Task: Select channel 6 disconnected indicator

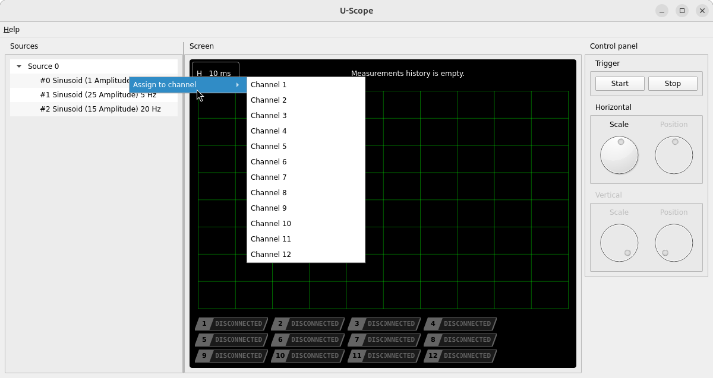Action: pos(307,340)
